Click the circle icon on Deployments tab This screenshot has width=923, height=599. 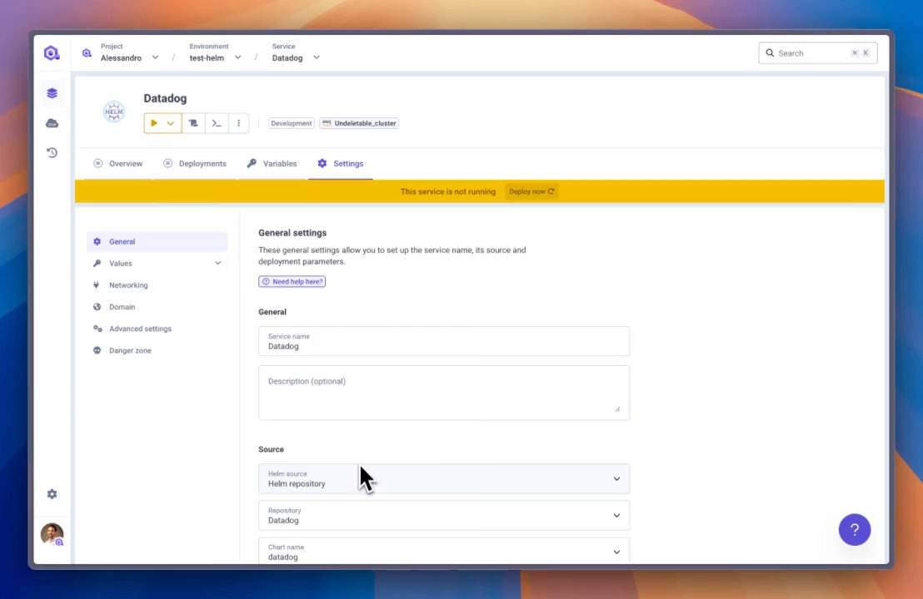[x=167, y=163]
